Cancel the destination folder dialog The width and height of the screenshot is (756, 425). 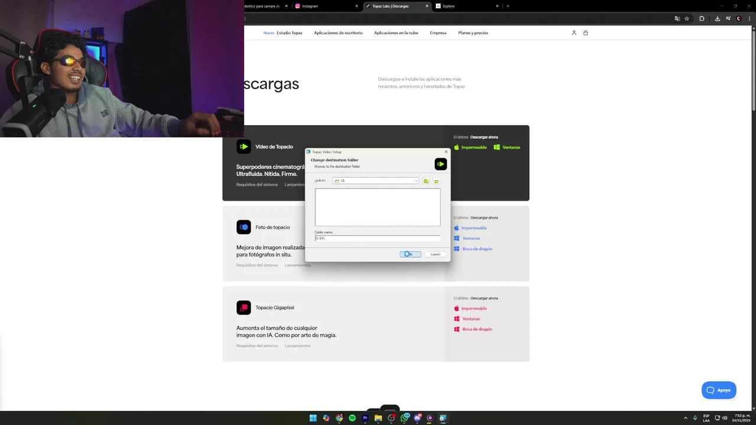(435, 254)
